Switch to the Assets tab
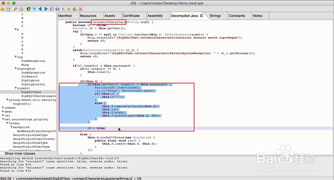Image resolution: width=334 pixels, height=180 pixels. tap(110, 16)
